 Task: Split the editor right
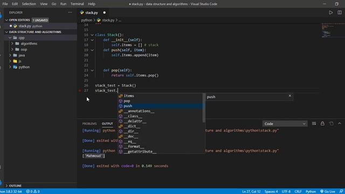(x=340, y=12)
